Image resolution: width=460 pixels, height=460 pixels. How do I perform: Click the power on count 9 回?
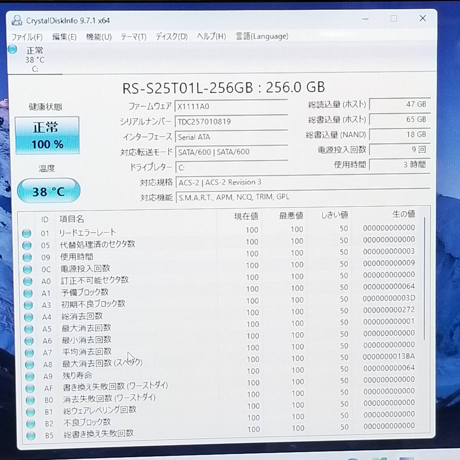pos(399,149)
